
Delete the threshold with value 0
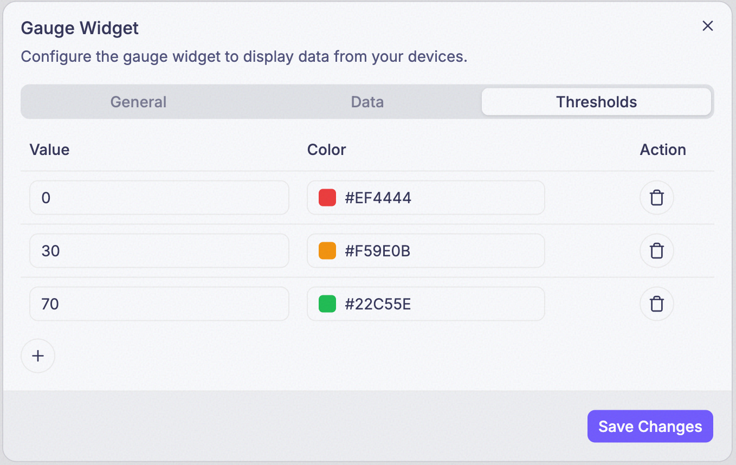click(x=657, y=198)
